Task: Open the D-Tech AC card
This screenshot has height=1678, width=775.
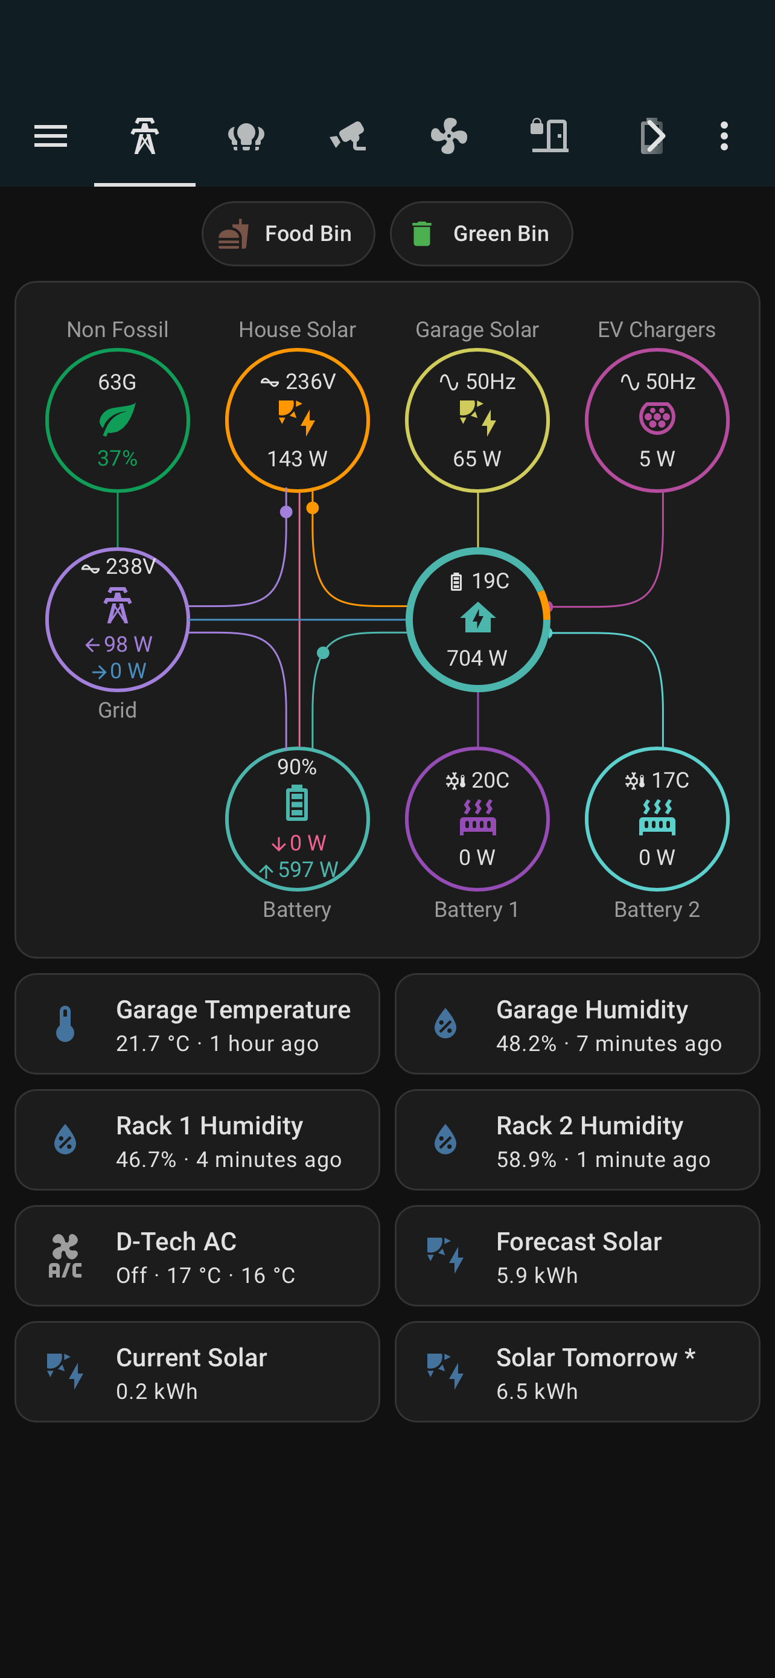Action: coord(197,1256)
